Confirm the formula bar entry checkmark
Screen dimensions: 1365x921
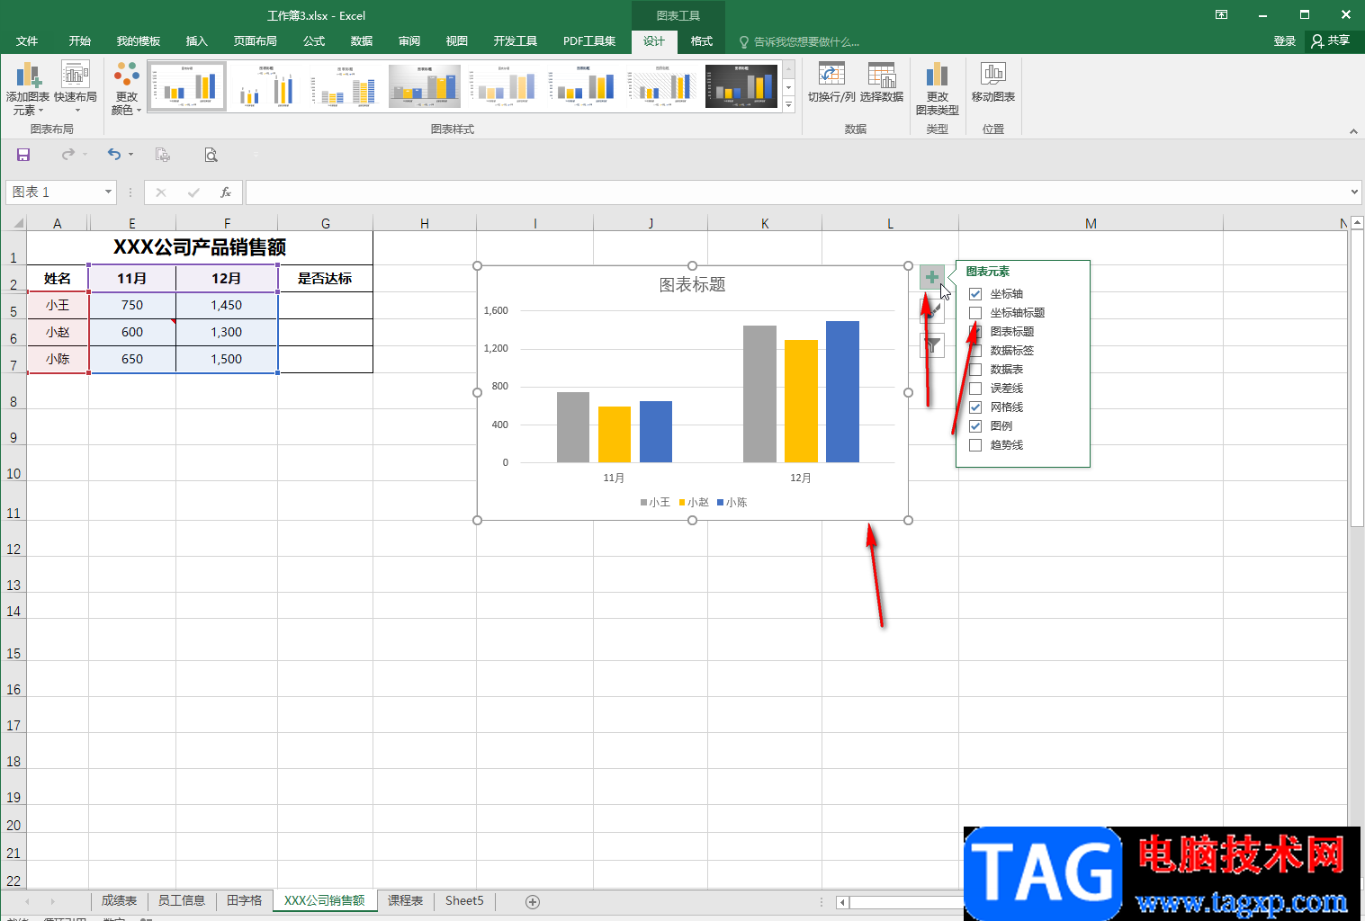click(x=193, y=192)
